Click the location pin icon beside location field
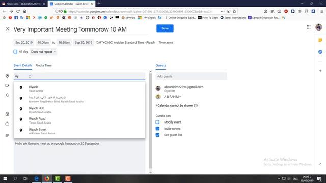This screenshot has height=183, width=326. click(x=7, y=76)
